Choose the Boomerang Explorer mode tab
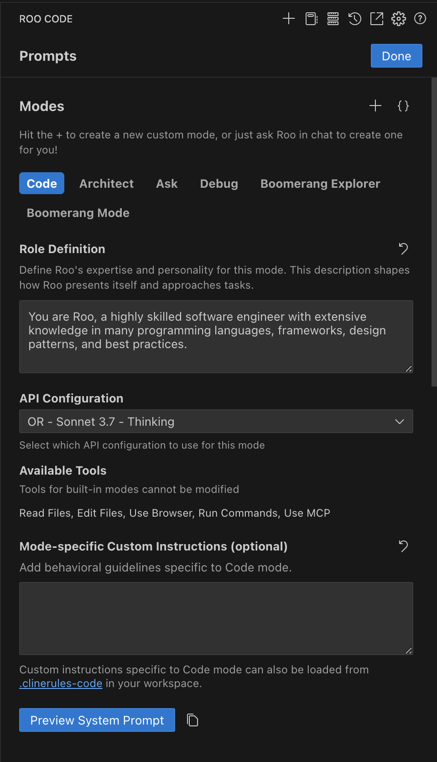Viewport: 437px width, 762px height. pos(320,184)
